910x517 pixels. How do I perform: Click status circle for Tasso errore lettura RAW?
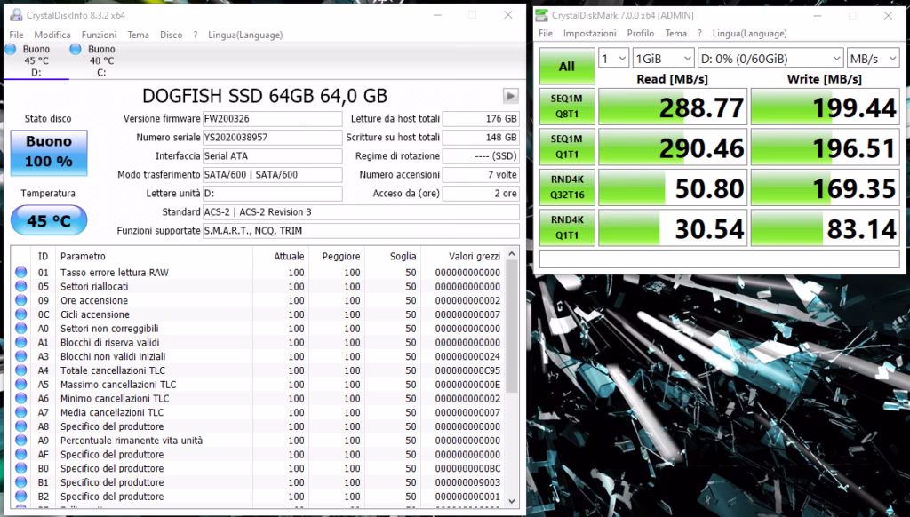(x=21, y=272)
